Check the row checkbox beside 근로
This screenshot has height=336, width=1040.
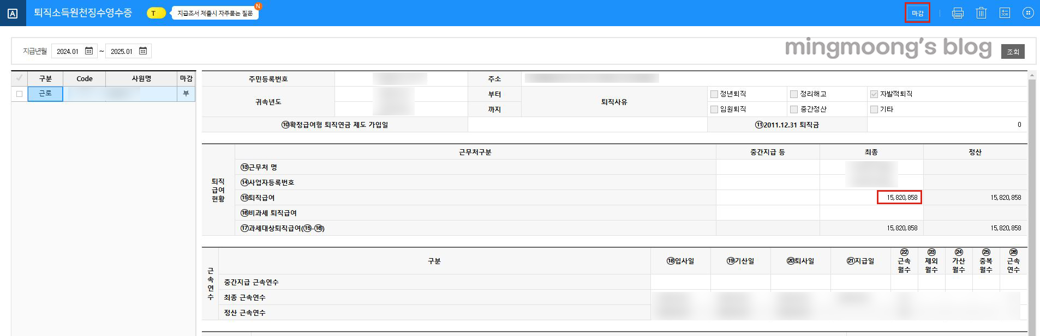click(x=20, y=94)
